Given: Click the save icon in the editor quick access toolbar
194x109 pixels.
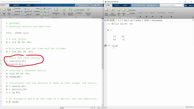Looking at the screenshot, I should [x=77, y=5].
